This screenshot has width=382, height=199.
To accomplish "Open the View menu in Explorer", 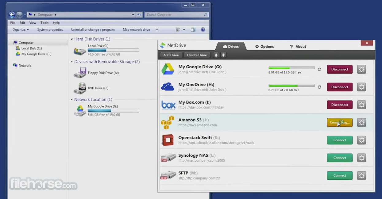I will pos(33,23).
